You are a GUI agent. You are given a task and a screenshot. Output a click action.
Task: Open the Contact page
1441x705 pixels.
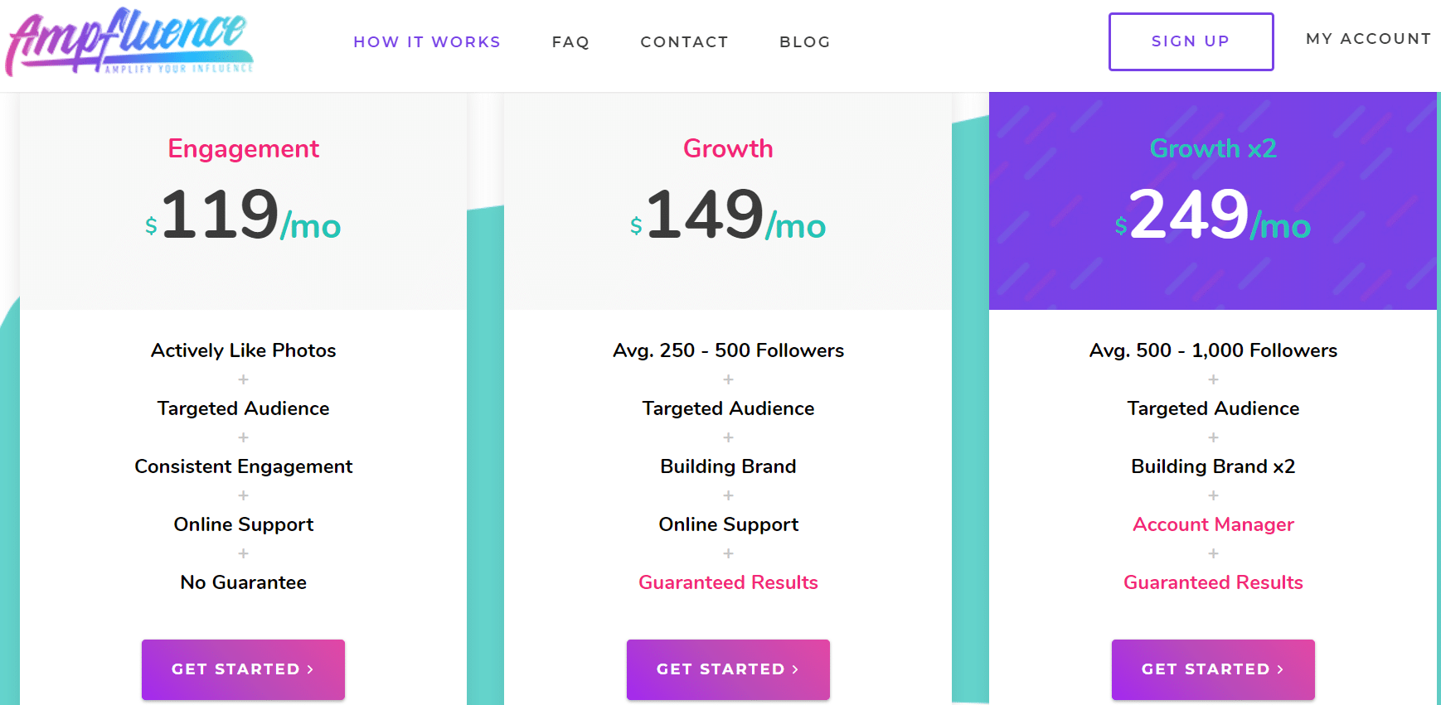tap(684, 41)
